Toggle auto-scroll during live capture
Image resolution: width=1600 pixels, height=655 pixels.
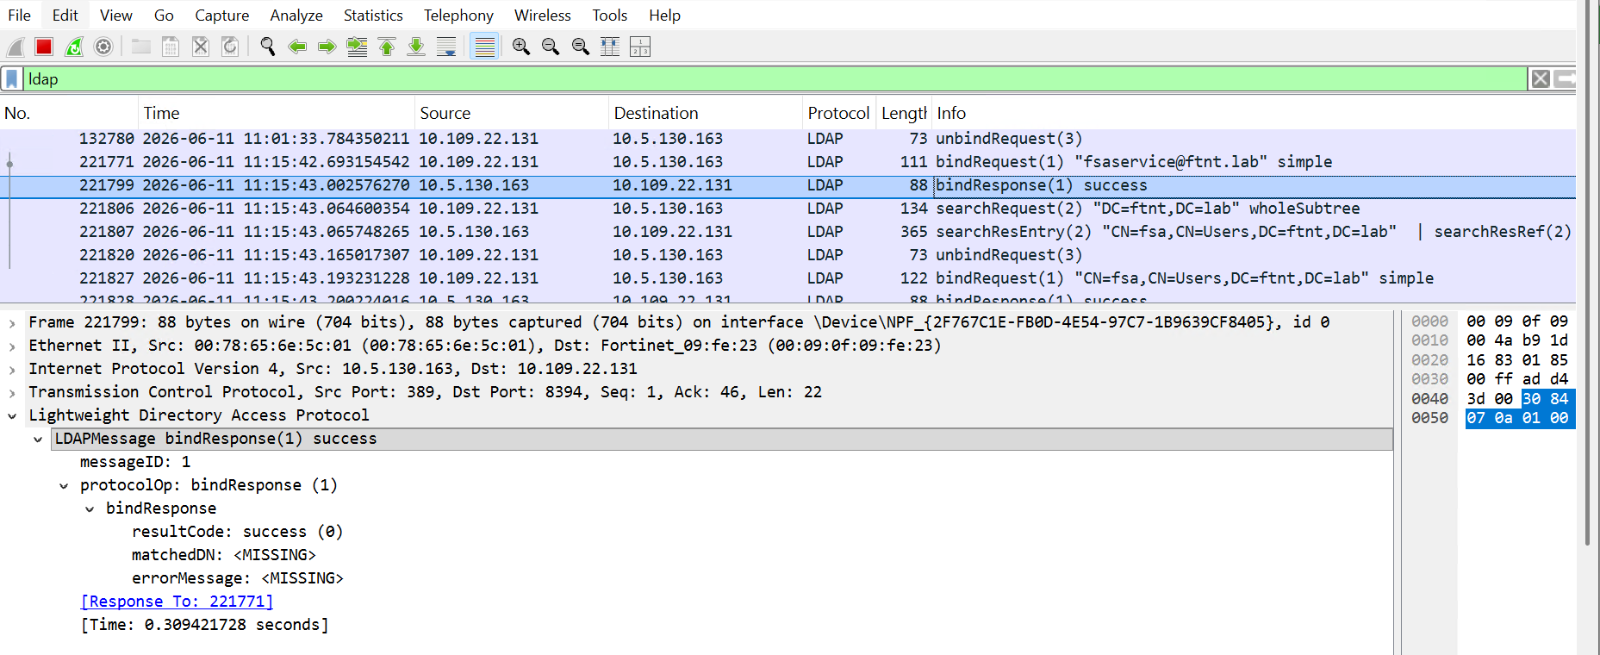(x=446, y=47)
